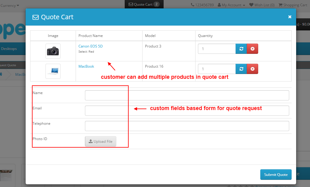310x187 pixels.
Task: Update Canon EOS 5D quantity via refresh icon
Action: 241,48
